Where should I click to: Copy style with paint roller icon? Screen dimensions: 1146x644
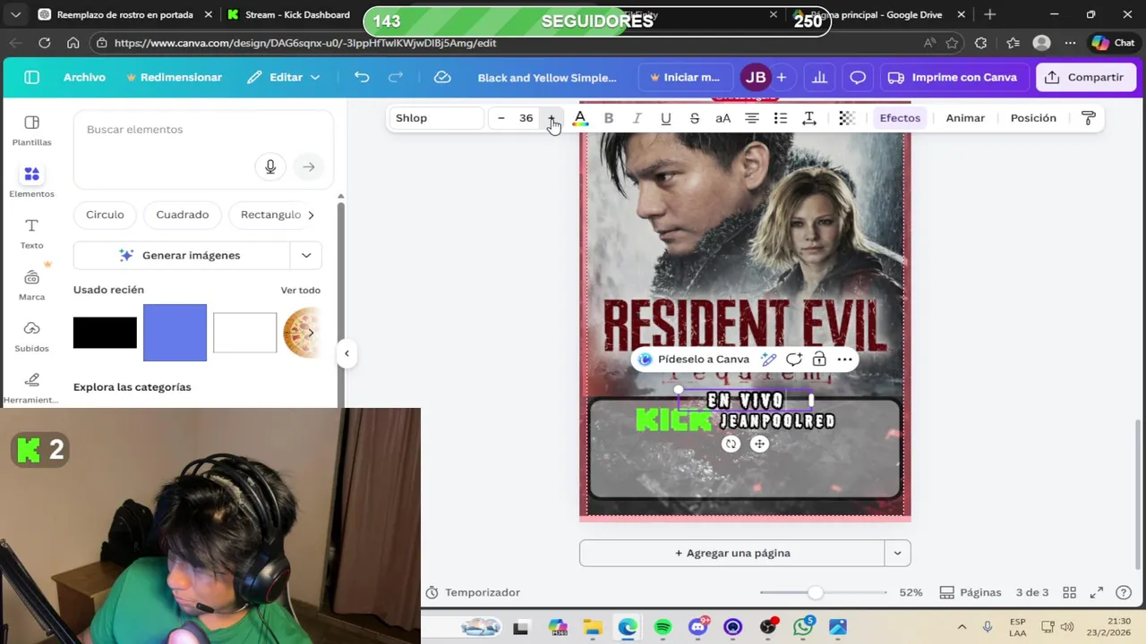click(1089, 118)
